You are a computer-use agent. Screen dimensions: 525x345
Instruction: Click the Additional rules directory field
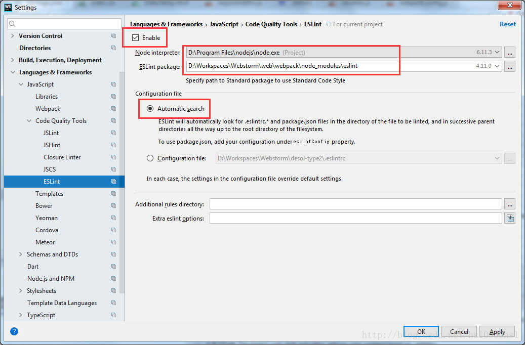[355, 204]
